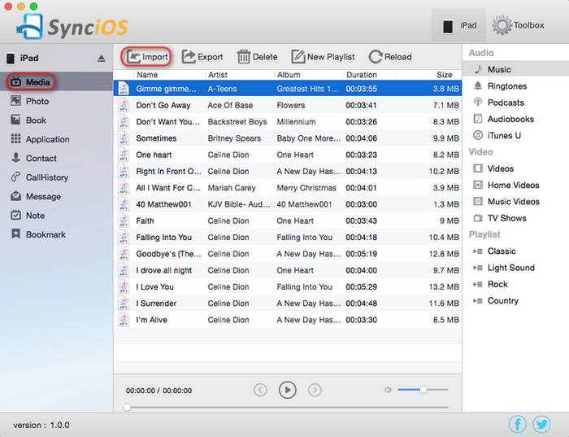Viewport: 569px width, 437px height.
Task: Eject the iPad using the eject icon
Action: point(102,59)
